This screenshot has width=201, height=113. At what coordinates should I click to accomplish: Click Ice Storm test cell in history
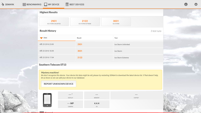coord(138,51)
